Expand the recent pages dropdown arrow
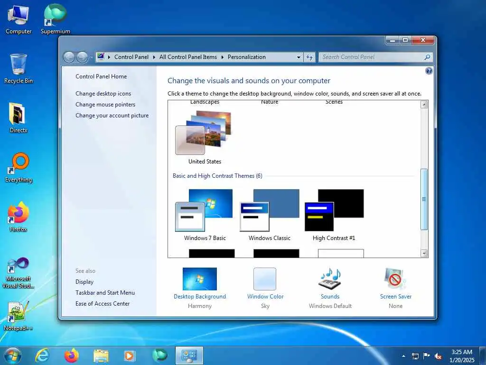 (x=92, y=57)
